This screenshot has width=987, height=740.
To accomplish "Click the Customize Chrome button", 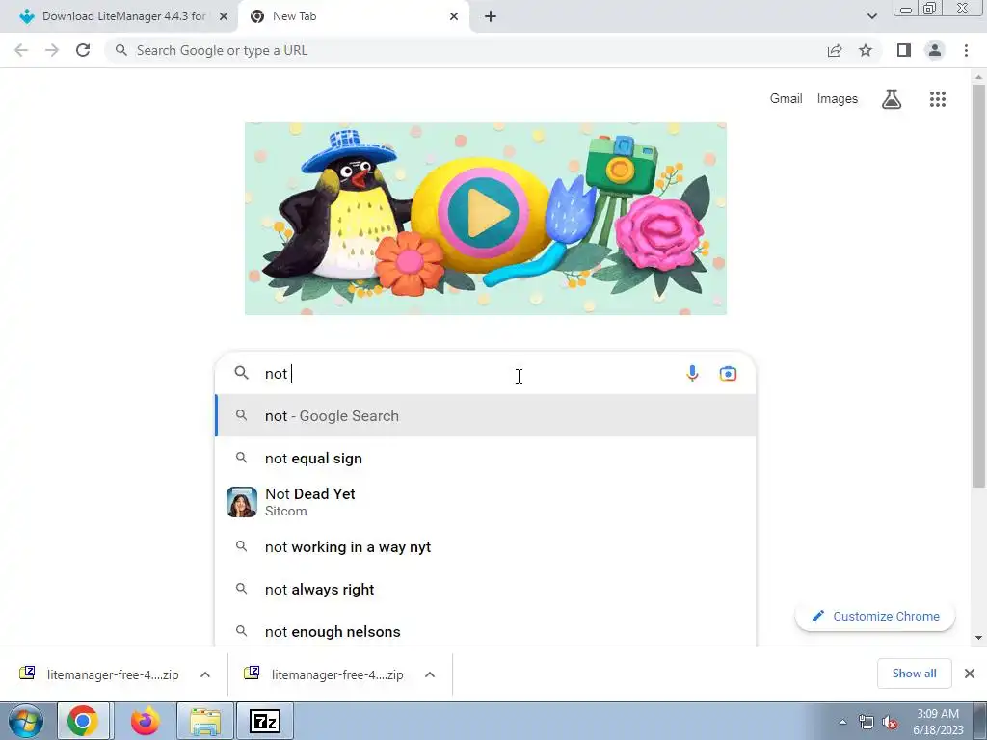I will pyautogui.click(x=875, y=616).
